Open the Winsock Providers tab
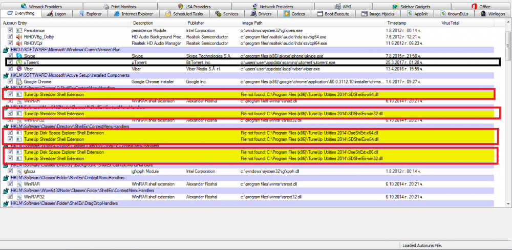Screen dimensions: 512x250 [x=41, y=7]
